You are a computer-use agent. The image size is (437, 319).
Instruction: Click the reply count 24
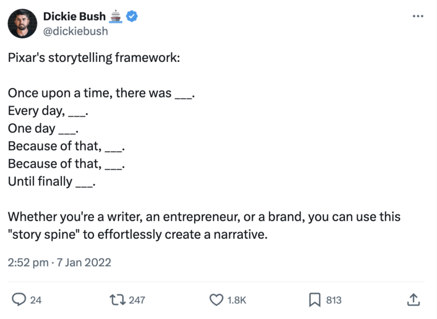pyautogui.click(x=36, y=300)
